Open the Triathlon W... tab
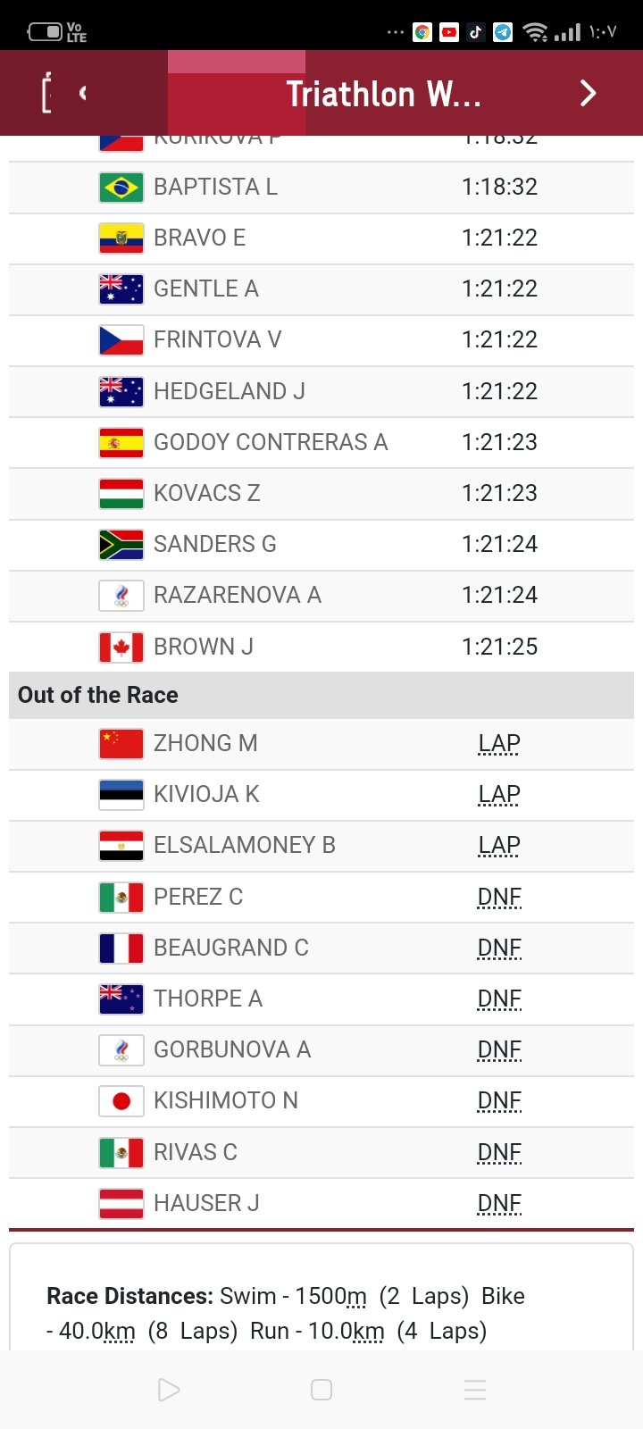Screen dimensions: 643x1429 pyautogui.click(x=383, y=94)
